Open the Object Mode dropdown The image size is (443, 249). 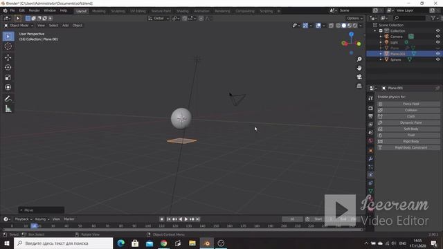click(19, 26)
